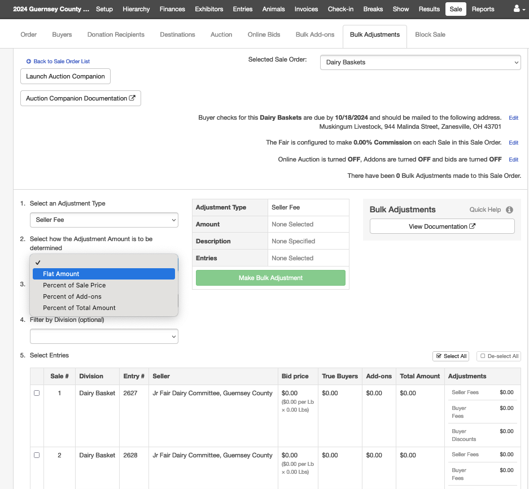Open Animals in the top navigation
The image size is (529, 489).
click(274, 9)
